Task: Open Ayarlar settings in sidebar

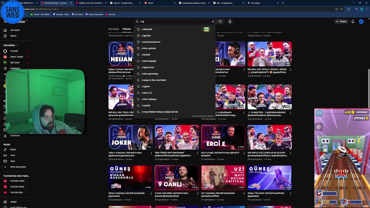Action: pos(14,202)
